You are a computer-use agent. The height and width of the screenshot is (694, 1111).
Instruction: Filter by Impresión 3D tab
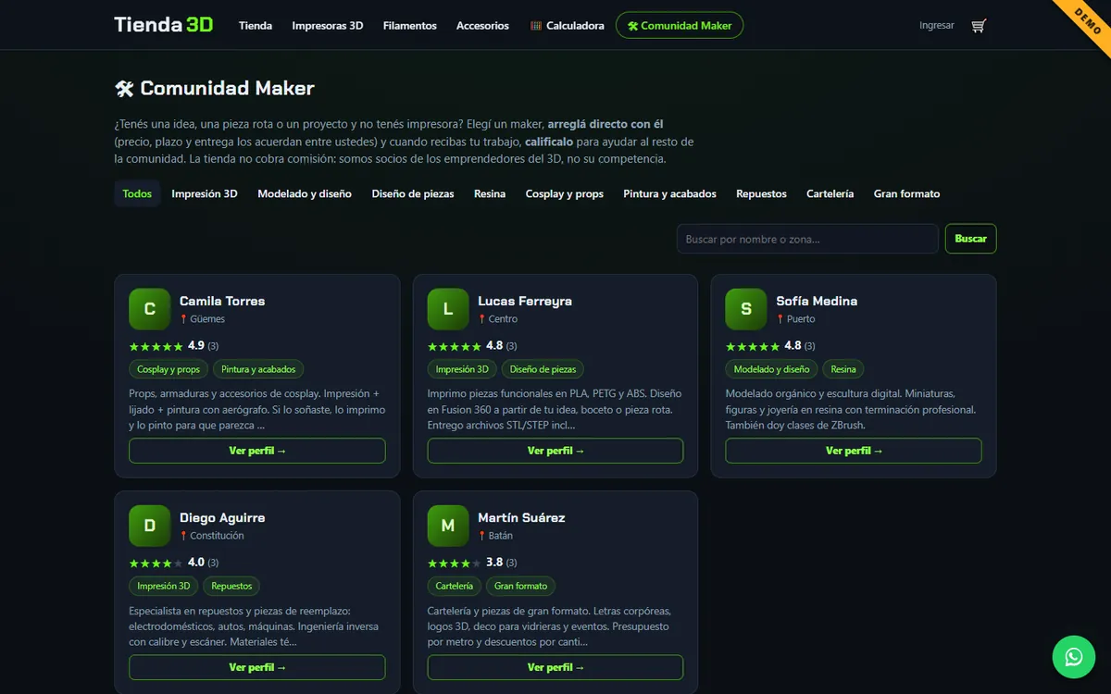tap(205, 193)
